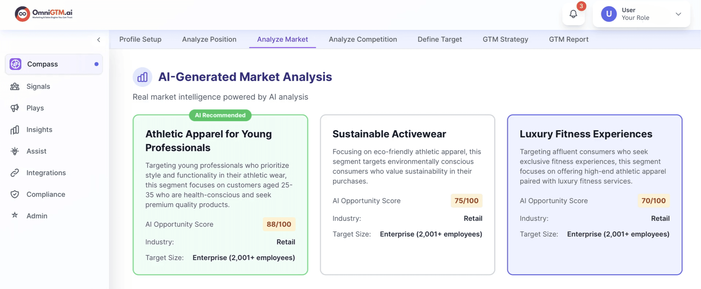This screenshot has height=289, width=701.
Task: Collapse the sidebar with the chevron
Action: (x=99, y=40)
